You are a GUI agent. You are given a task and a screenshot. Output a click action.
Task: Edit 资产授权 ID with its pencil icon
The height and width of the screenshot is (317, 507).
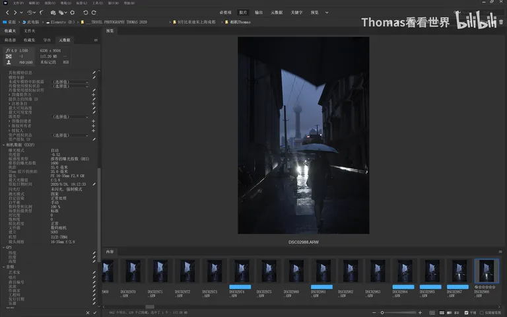point(94,139)
